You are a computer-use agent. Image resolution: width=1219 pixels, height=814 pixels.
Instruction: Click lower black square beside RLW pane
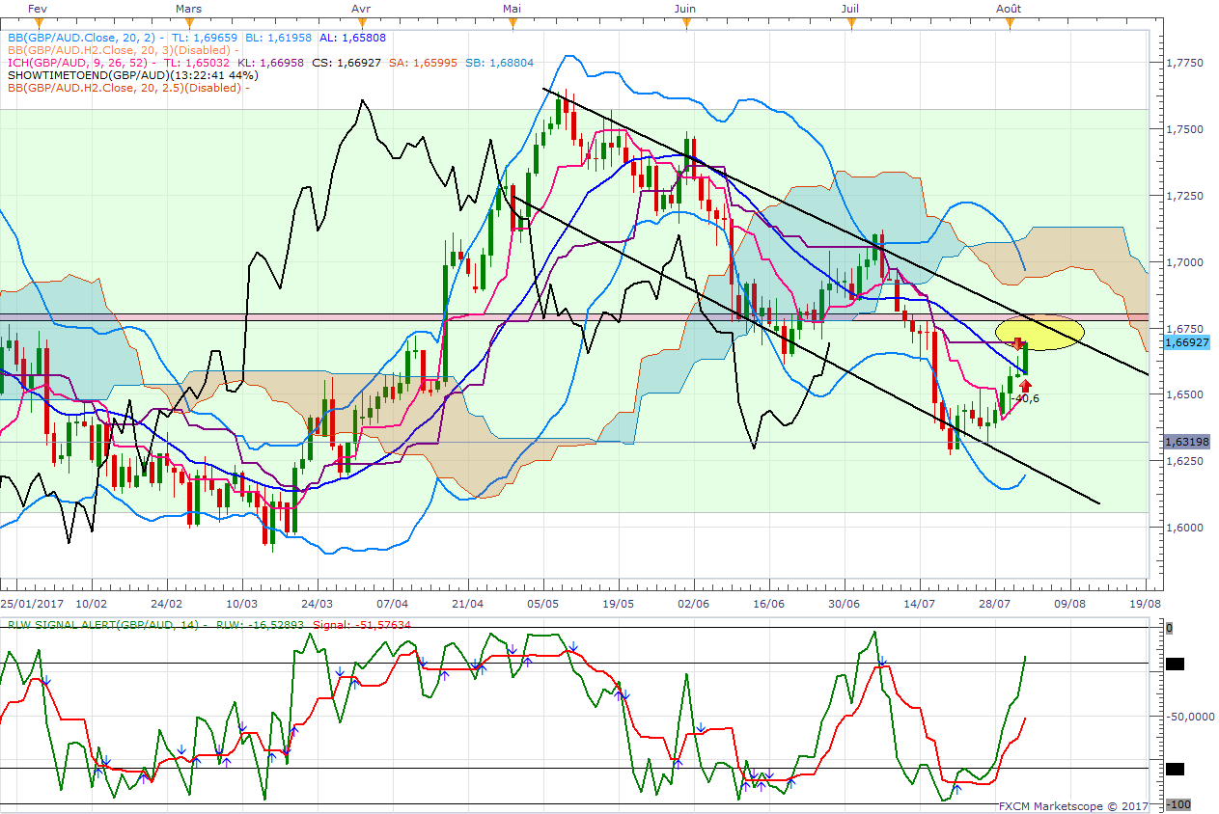1175,769
